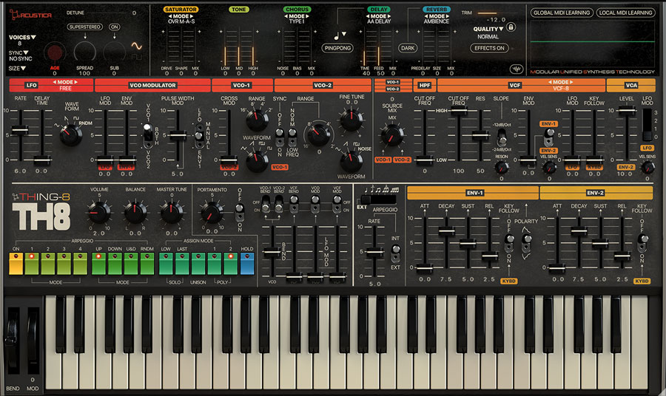
Task: Click the VCA Vel Sens knob
Action: (647, 167)
